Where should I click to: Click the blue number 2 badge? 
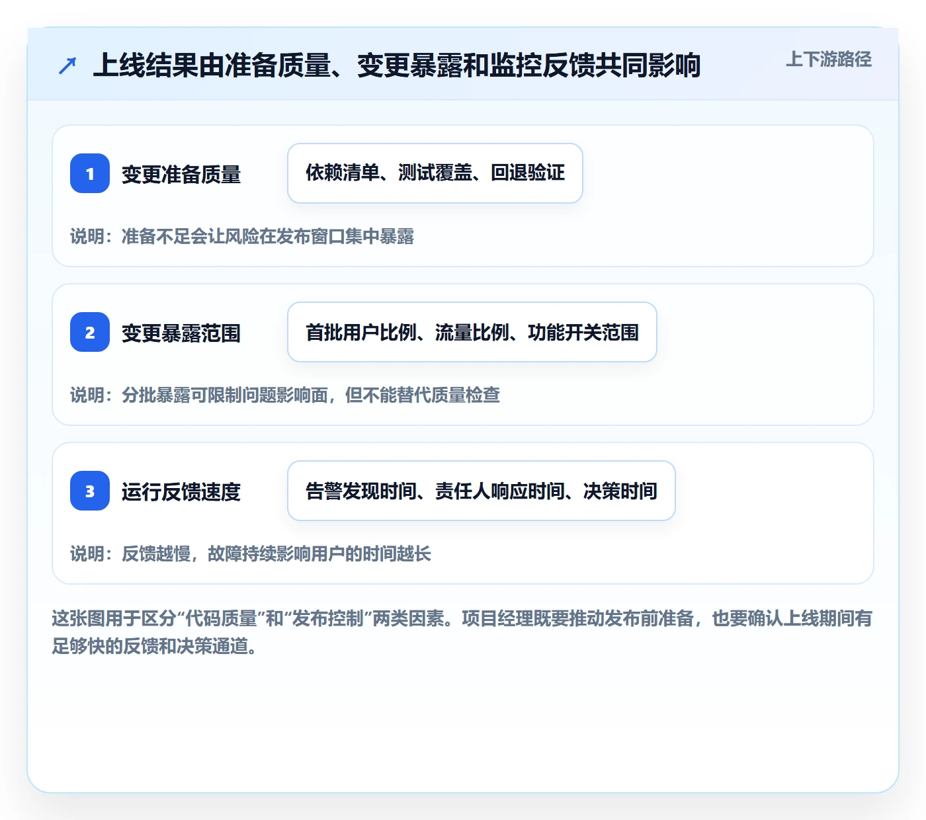[90, 332]
